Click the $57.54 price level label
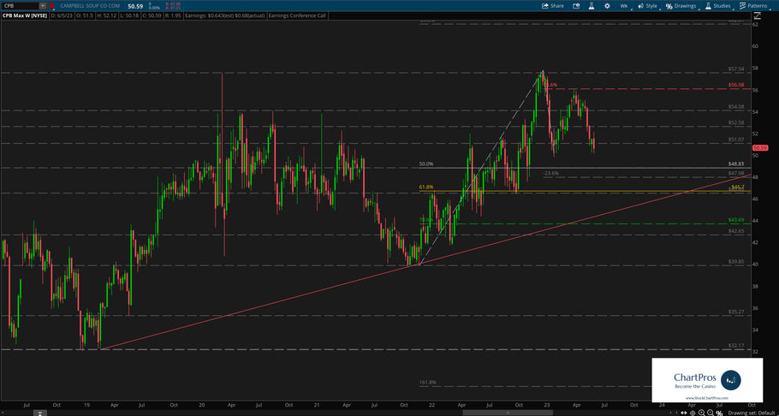779x416 pixels. pos(736,68)
